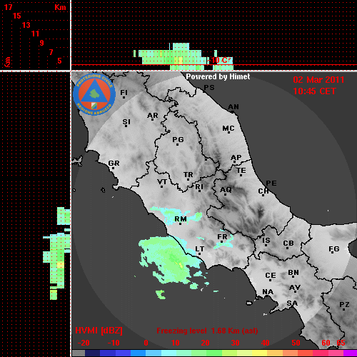Click the TR city label on map
The height and width of the screenshot is (357, 357).
188,175
